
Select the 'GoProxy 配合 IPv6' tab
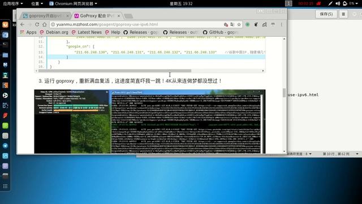[97, 16]
